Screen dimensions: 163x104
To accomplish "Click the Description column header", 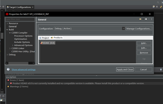I will click(11, 77).
